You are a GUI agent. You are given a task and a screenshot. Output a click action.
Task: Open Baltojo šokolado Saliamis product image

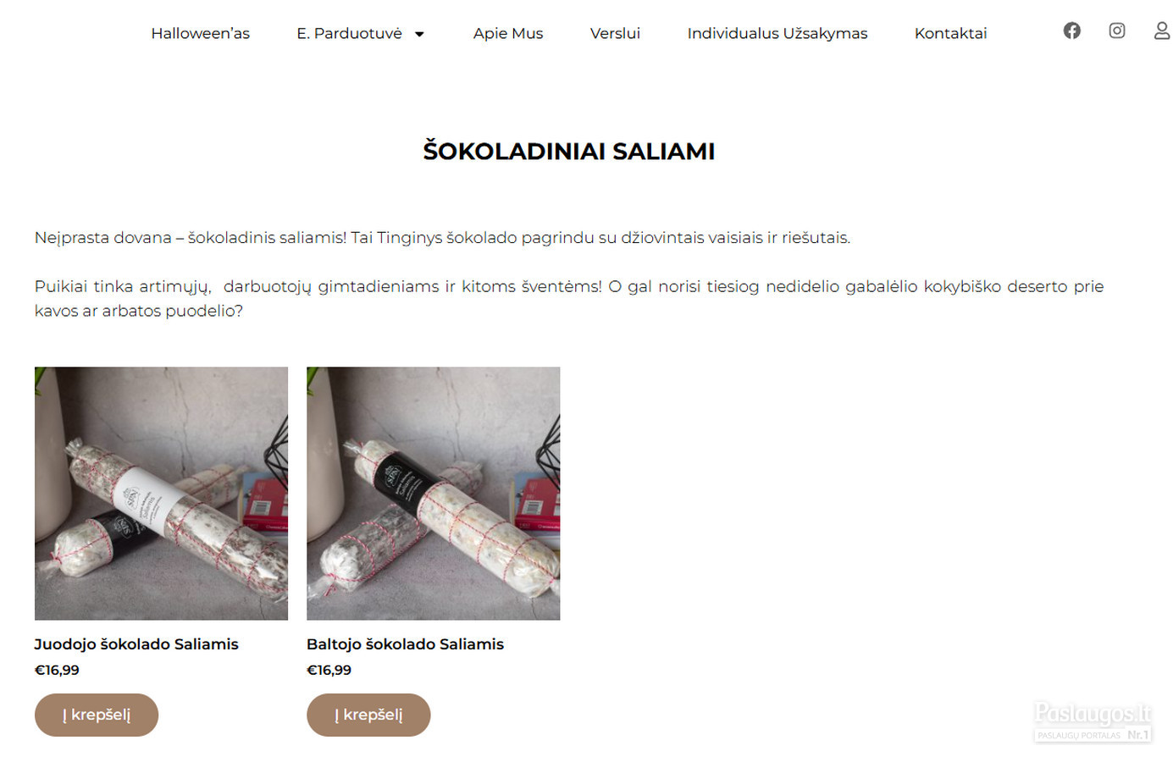point(433,494)
